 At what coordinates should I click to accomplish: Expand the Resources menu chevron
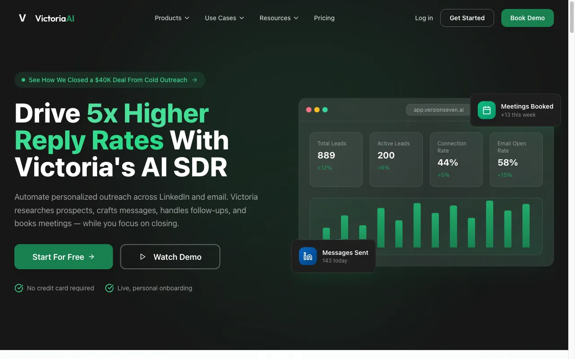click(296, 18)
